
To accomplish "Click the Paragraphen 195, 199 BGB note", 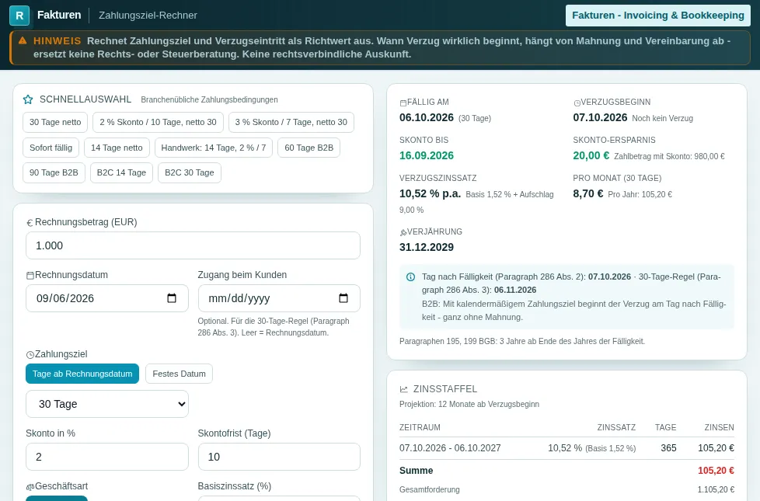I will coord(522,341).
